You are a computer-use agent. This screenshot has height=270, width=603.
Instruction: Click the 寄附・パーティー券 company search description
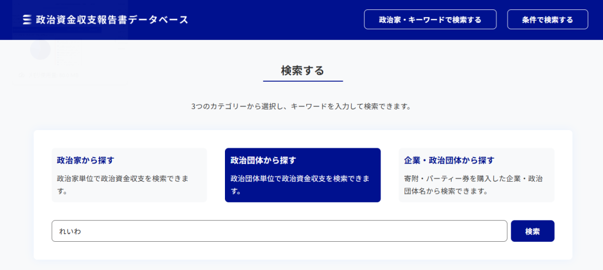(x=473, y=184)
